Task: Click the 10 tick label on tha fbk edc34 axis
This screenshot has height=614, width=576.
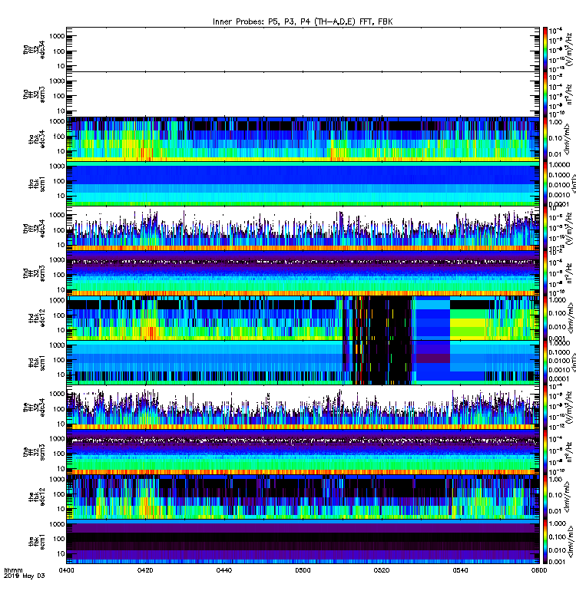Action: coord(61,151)
